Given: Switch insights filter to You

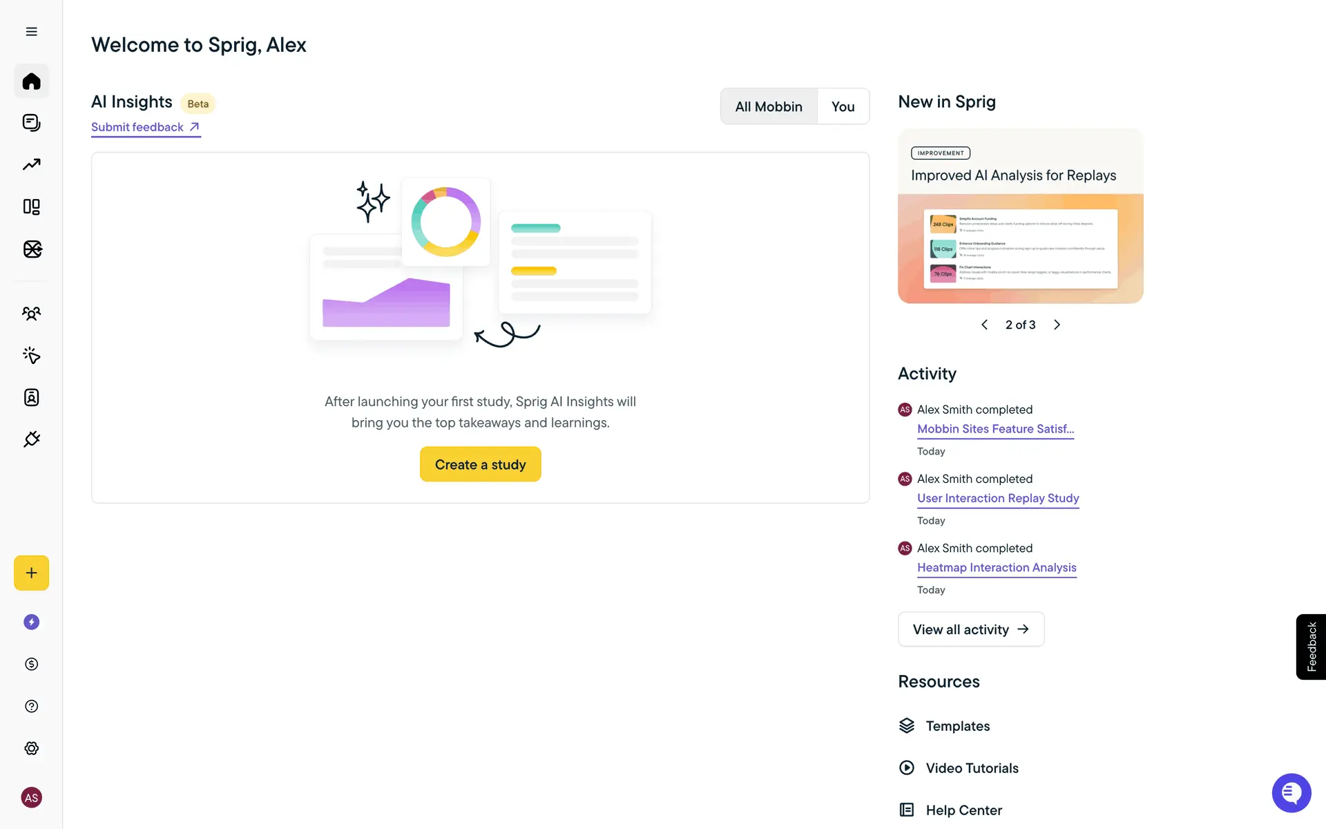Looking at the screenshot, I should tap(843, 106).
